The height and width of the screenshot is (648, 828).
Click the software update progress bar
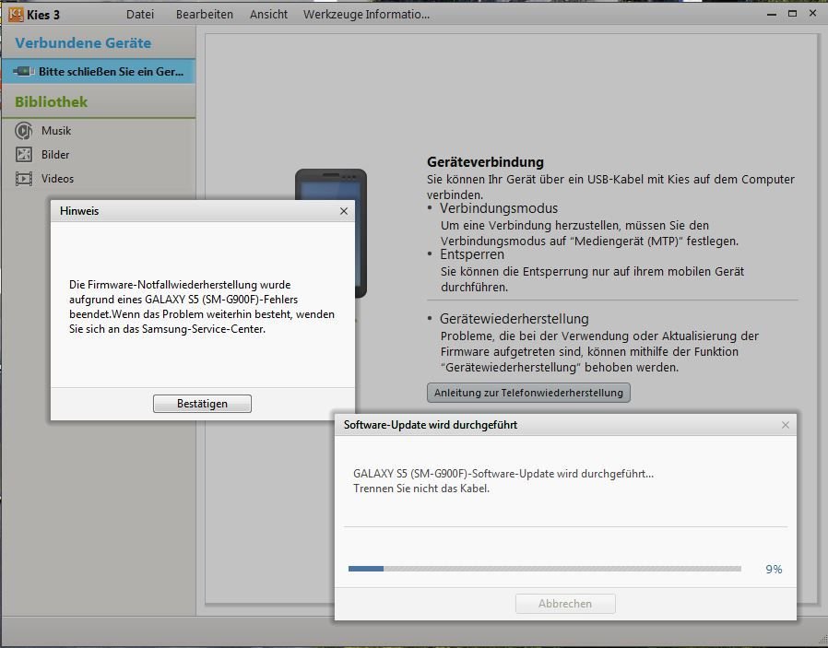545,569
